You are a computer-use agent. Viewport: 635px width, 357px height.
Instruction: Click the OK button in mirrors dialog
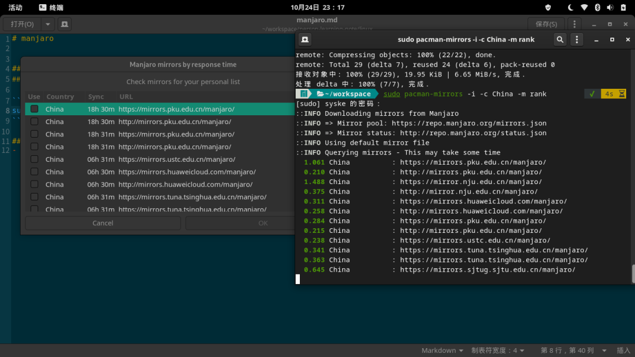click(x=240, y=223)
